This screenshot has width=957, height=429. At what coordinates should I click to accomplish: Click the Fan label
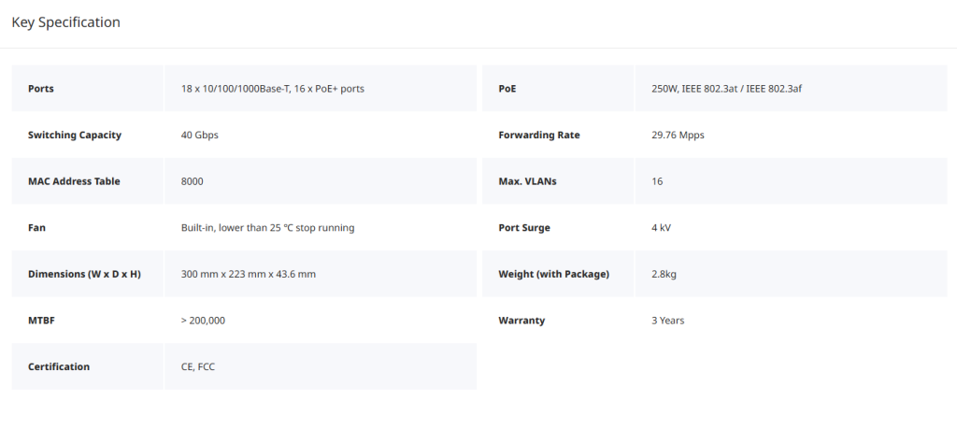pos(36,227)
